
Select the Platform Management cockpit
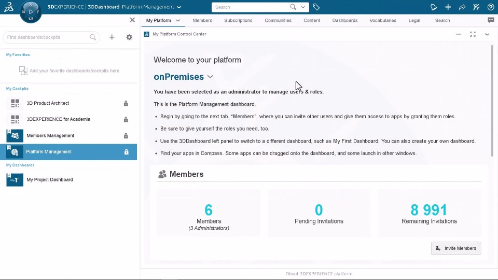coord(68,152)
